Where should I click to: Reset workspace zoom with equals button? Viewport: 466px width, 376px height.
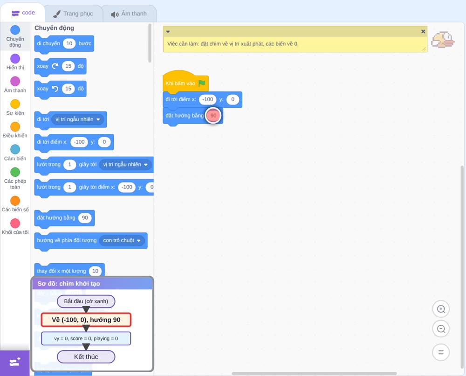pyautogui.click(x=441, y=352)
